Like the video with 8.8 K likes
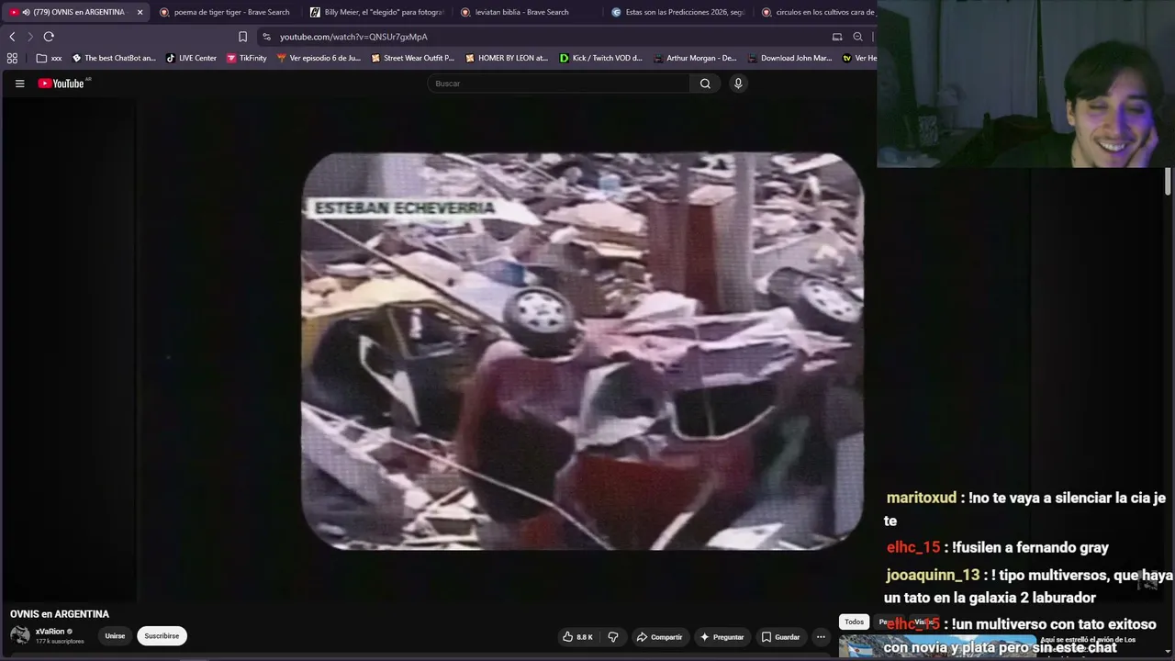This screenshot has height=661, width=1175. [577, 636]
